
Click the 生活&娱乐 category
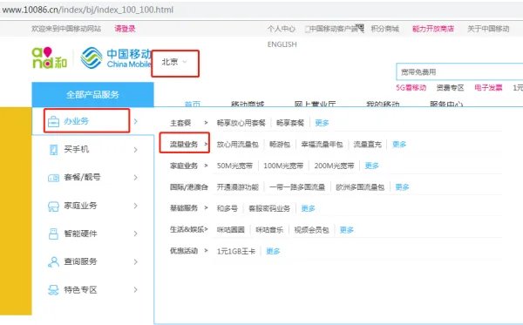pos(187,230)
